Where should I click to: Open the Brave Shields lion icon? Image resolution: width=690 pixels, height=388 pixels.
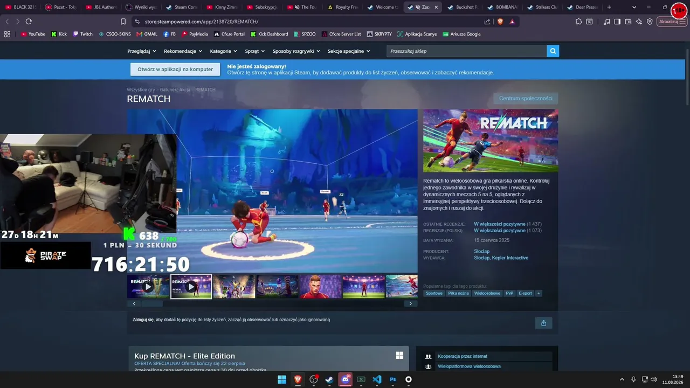pyautogui.click(x=500, y=22)
